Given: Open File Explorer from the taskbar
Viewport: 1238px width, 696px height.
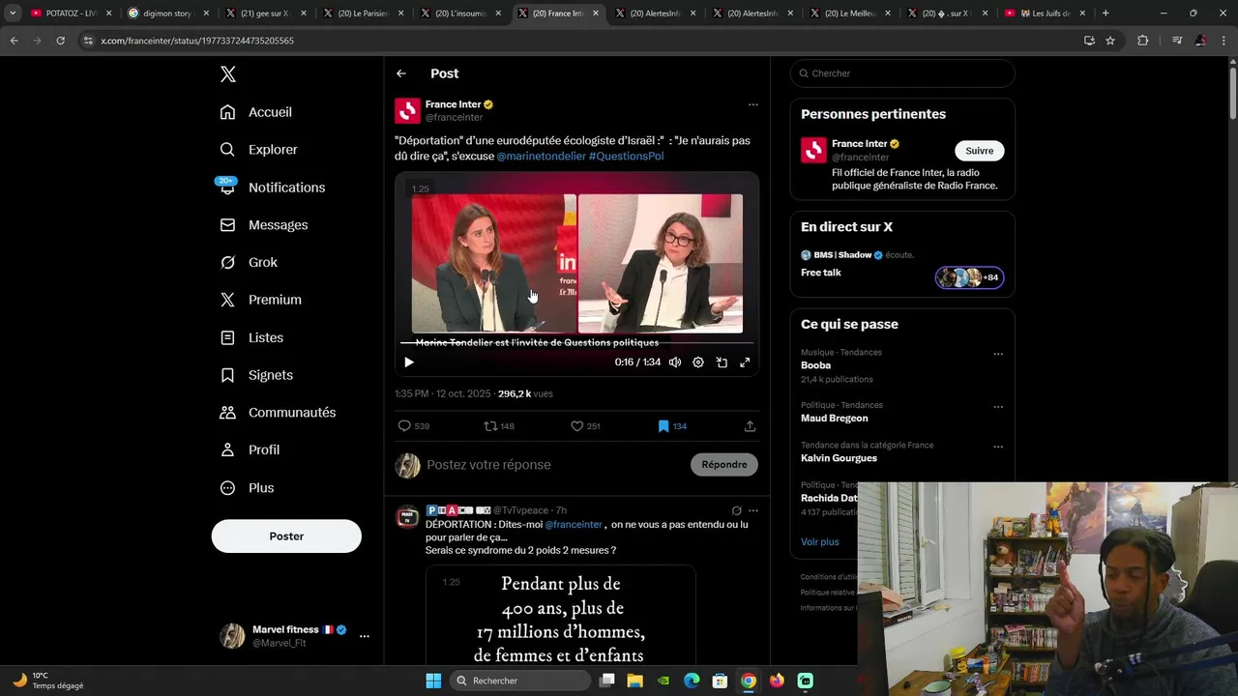Looking at the screenshot, I should pyautogui.click(x=634, y=681).
